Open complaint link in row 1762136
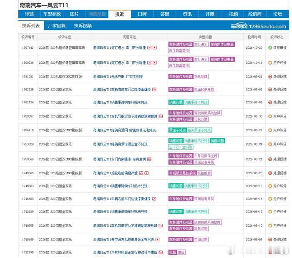This screenshot has height=258, width=292. (120, 102)
